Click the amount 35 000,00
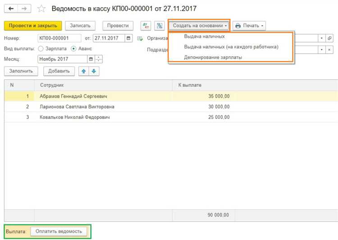The image size is (338, 240). pos(219,96)
